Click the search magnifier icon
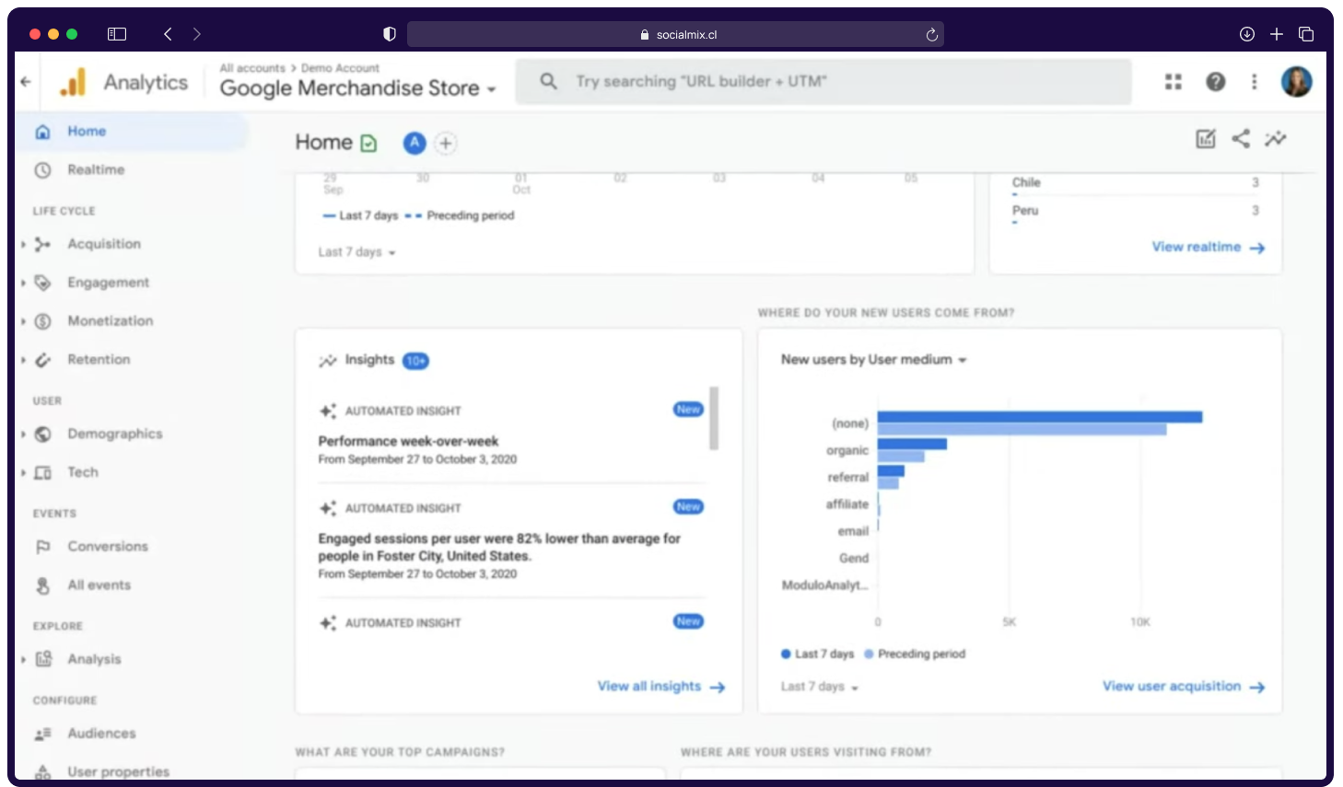1343x787 pixels. point(548,81)
